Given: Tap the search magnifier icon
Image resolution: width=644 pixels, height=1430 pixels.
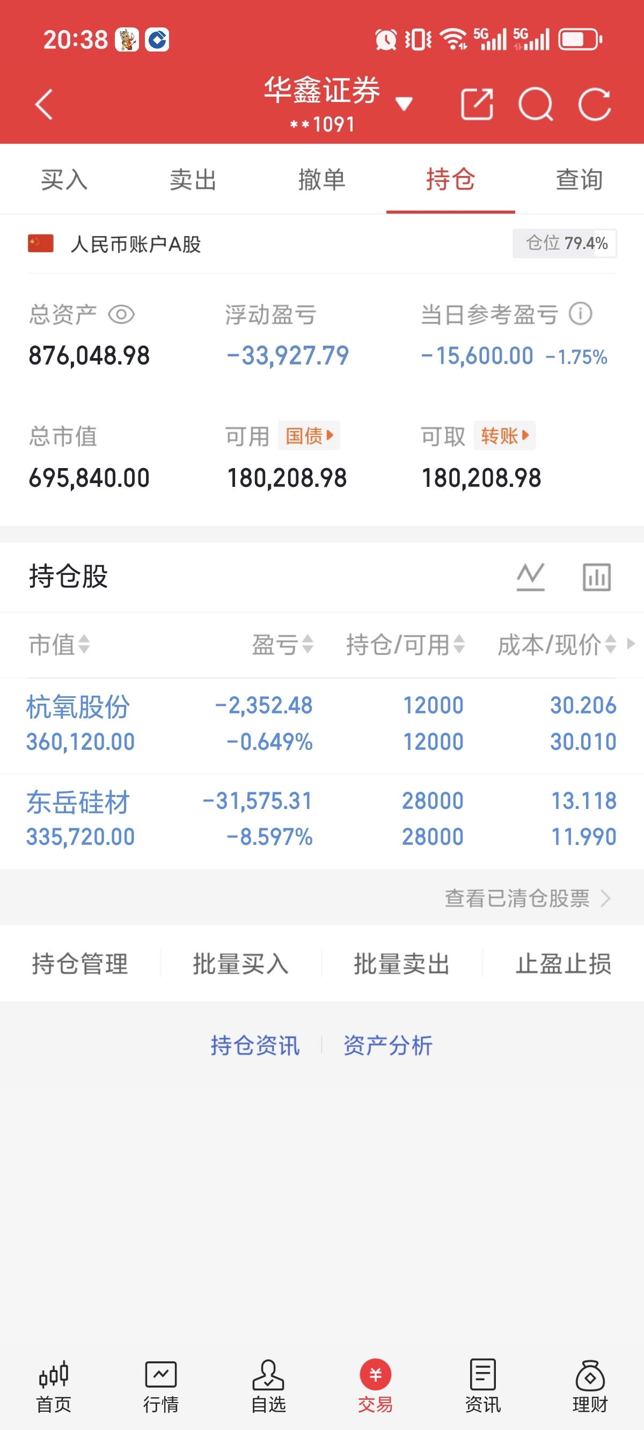Looking at the screenshot, I should click(536, 104).
